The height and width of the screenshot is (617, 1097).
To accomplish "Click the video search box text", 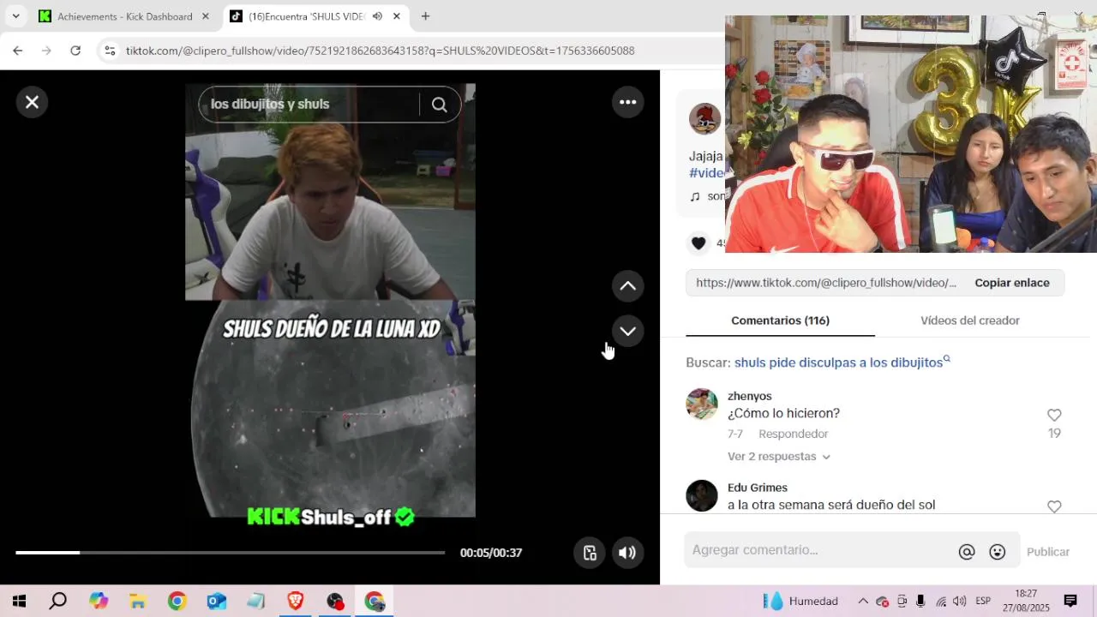I will point(270,105).
